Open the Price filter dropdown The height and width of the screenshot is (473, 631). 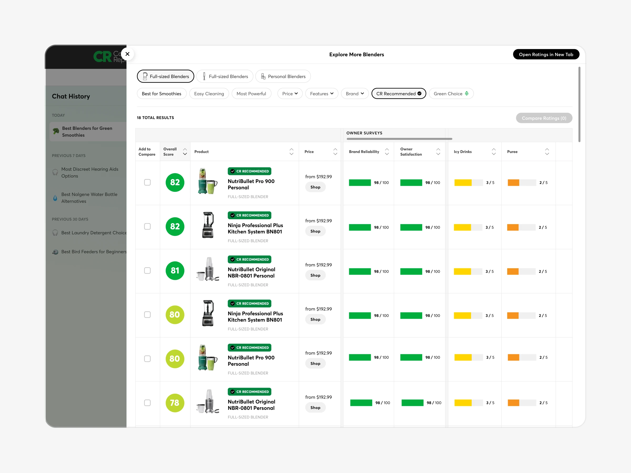click(x=290, y=94)
